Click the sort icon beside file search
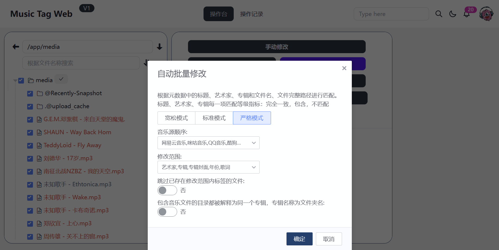Viewport: 499px width, 250px height. pyautogui.click(x=146, y=63)
